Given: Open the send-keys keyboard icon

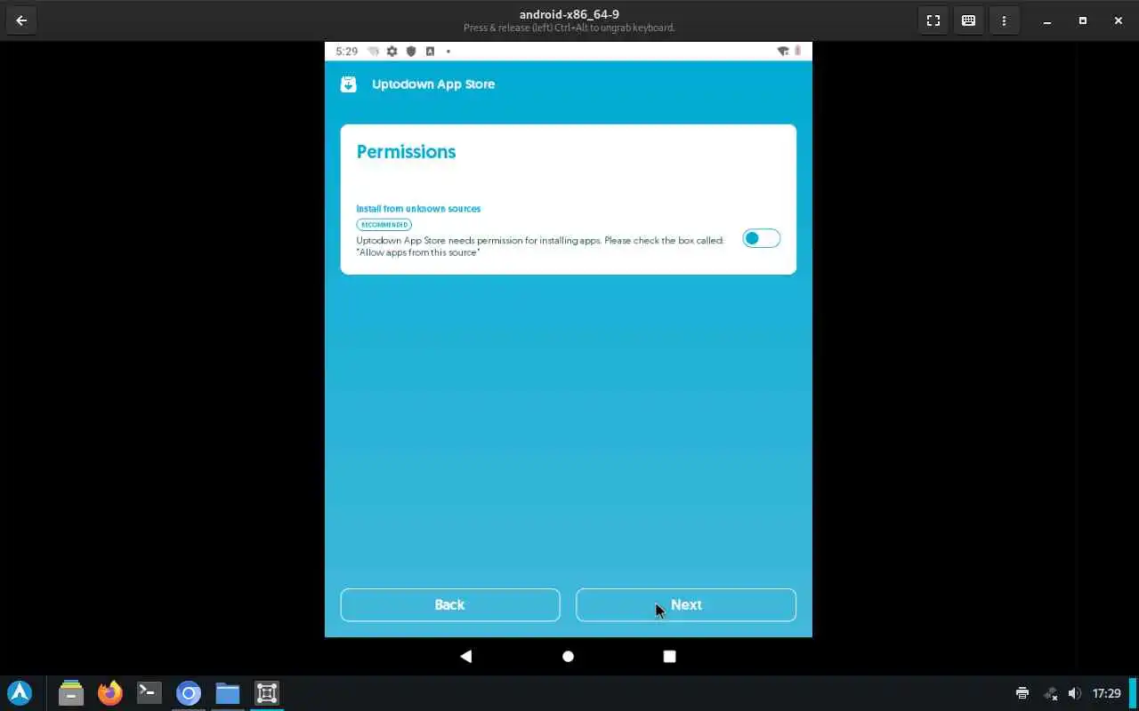Looking at the screenshot, I should pyautogui.click(x=969, y=20).
